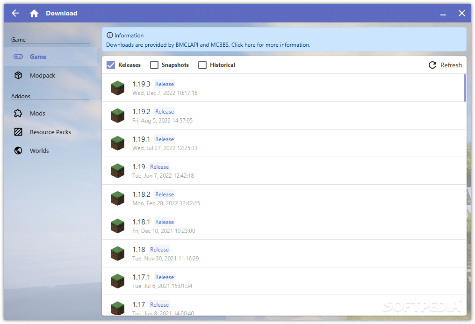Click the Refresh button label
Viewport: 475px width, 324px height.
(x=451, y=65)
